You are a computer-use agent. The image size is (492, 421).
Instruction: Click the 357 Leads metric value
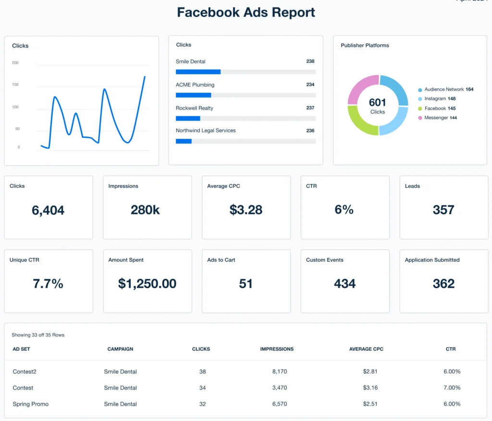[443, 210]
